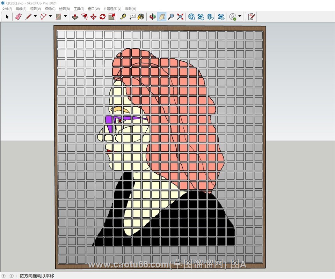Pick the pink Eraser tool
This screenshot has height=279, width=335.
click(x=19, y=16)
